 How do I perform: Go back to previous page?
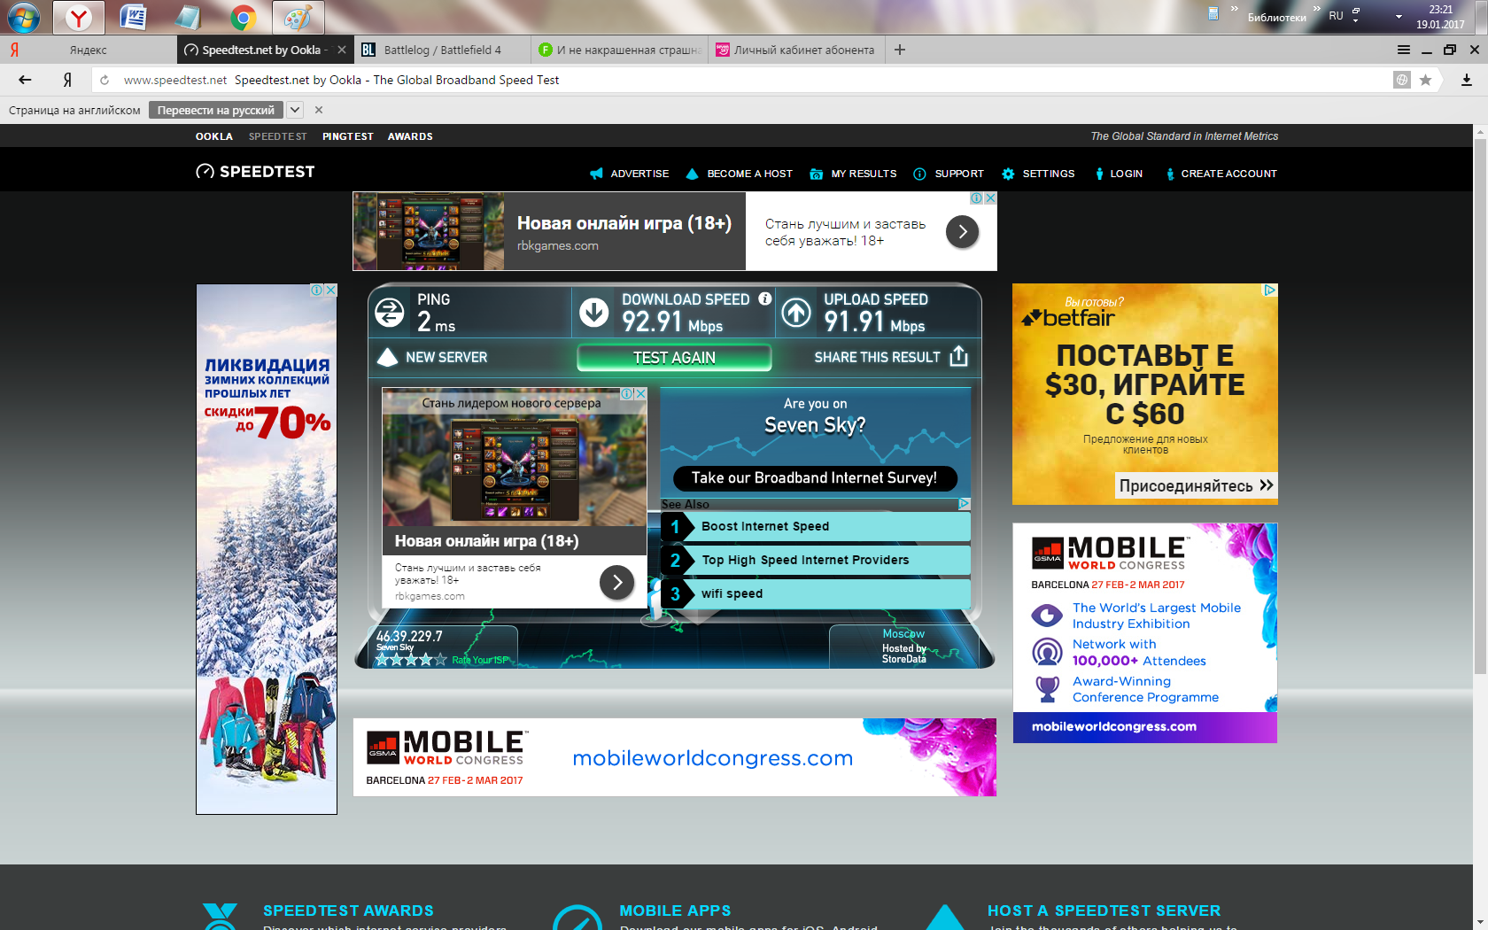(25, 80)
